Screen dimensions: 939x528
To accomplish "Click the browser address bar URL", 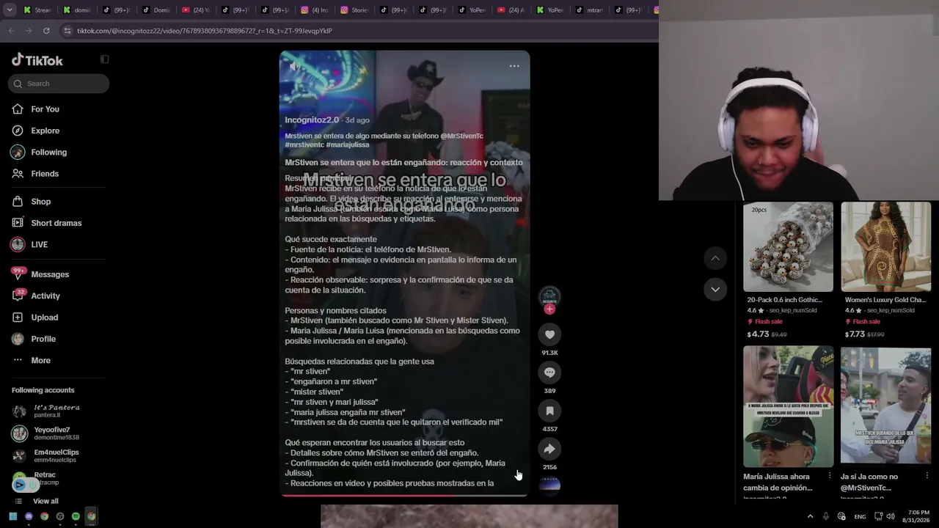I will [x=205, y=31].
